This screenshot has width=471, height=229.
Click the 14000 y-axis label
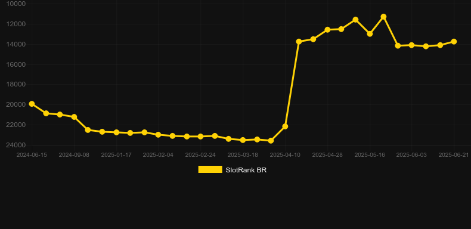coord(16,44)
